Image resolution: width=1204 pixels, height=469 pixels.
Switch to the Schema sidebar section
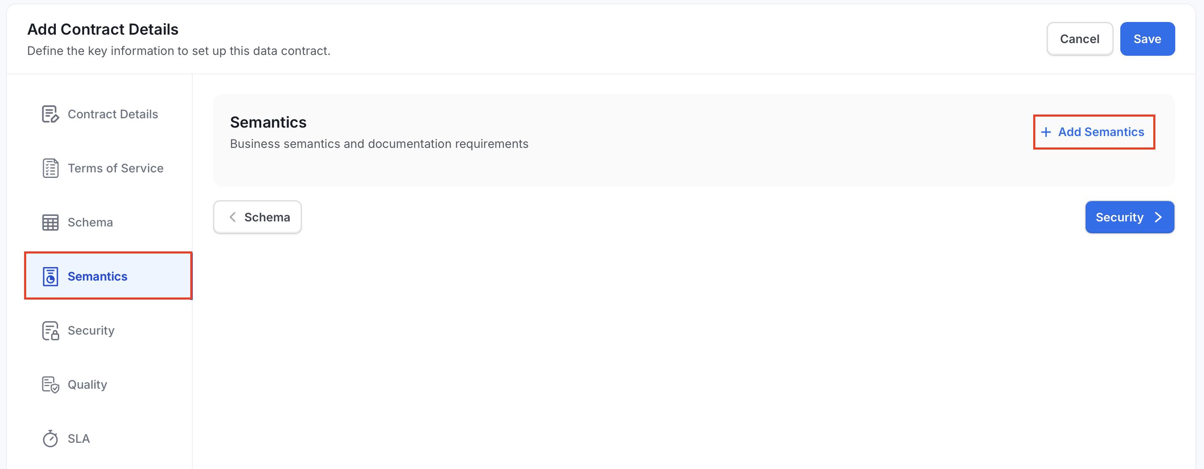point(108,222)
